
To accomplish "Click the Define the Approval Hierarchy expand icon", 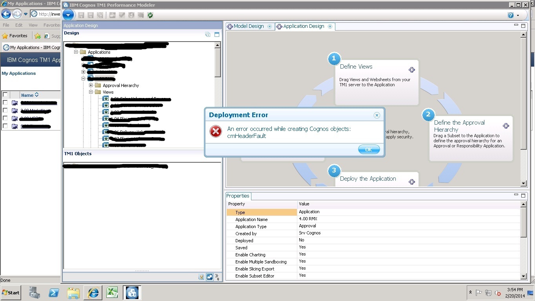I will coord(506,126).
